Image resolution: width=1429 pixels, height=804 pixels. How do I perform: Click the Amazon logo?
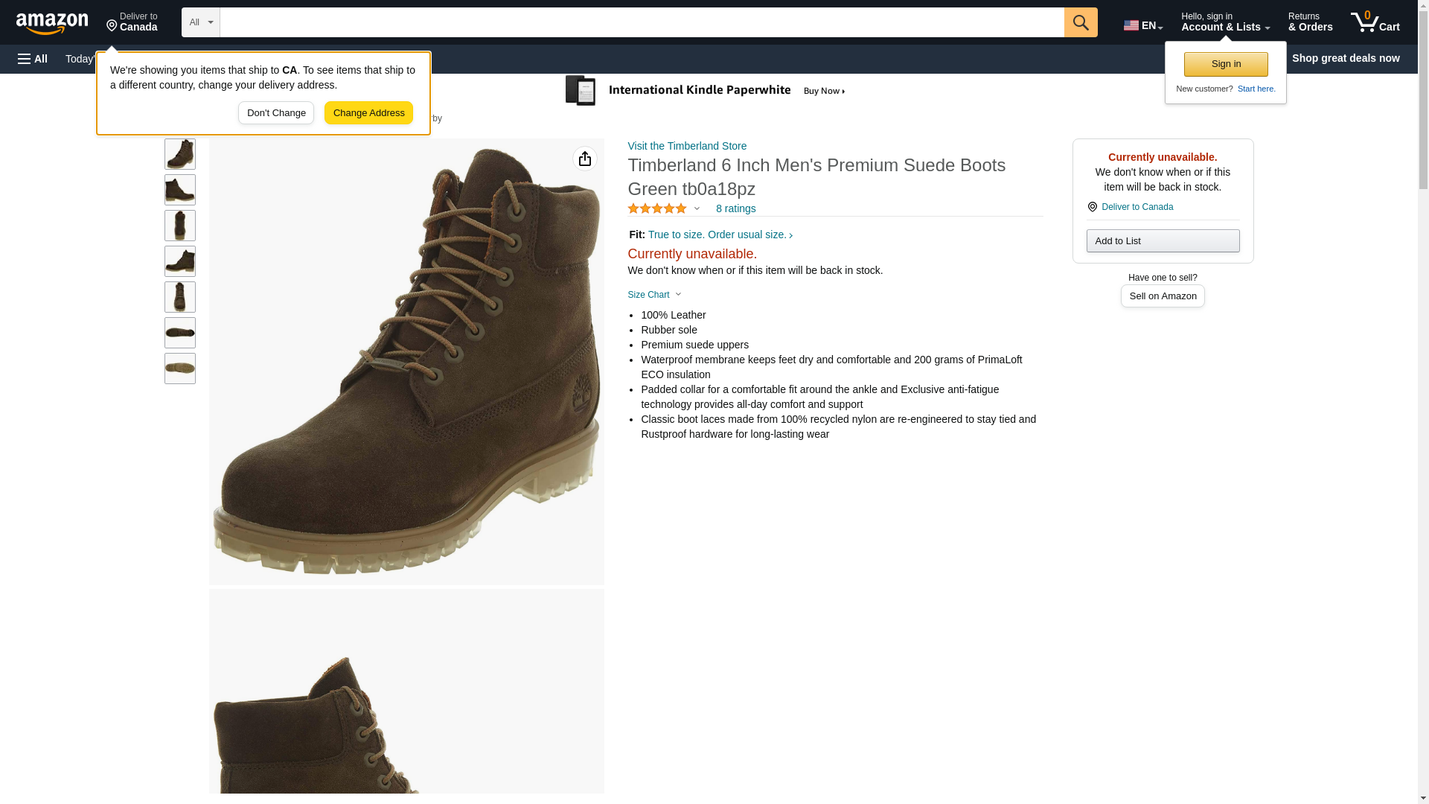(52, 23)
